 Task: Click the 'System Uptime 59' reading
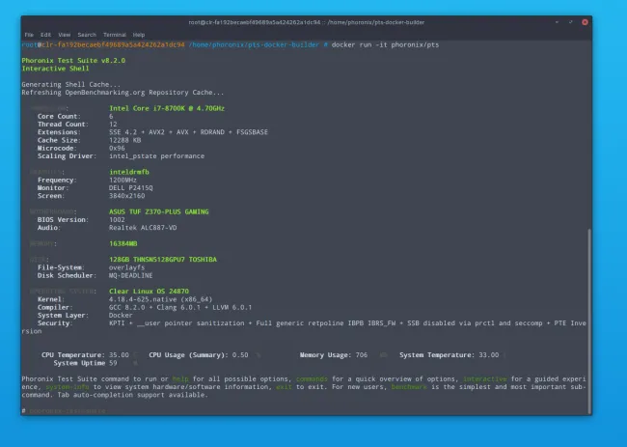(x=85, y=363)
